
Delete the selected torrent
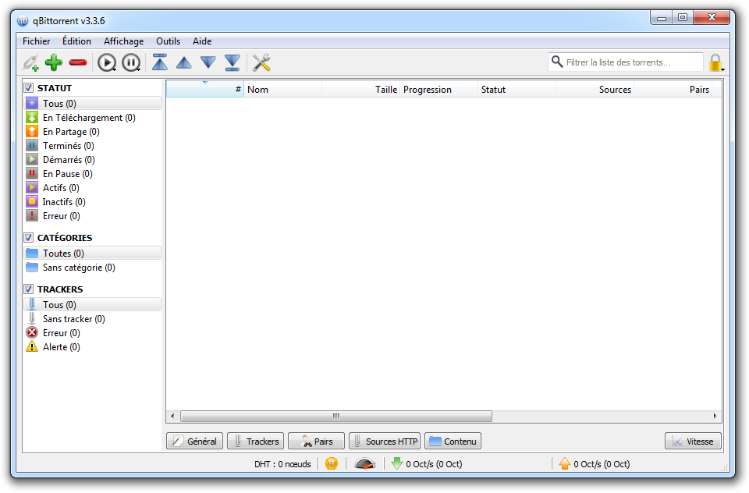(77, 62)
